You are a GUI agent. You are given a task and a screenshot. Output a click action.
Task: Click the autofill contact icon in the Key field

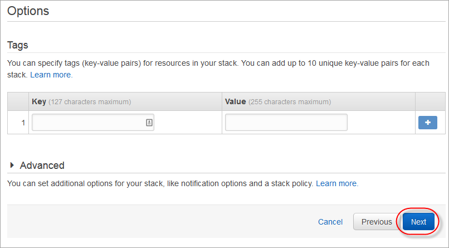tap(149, 123)
